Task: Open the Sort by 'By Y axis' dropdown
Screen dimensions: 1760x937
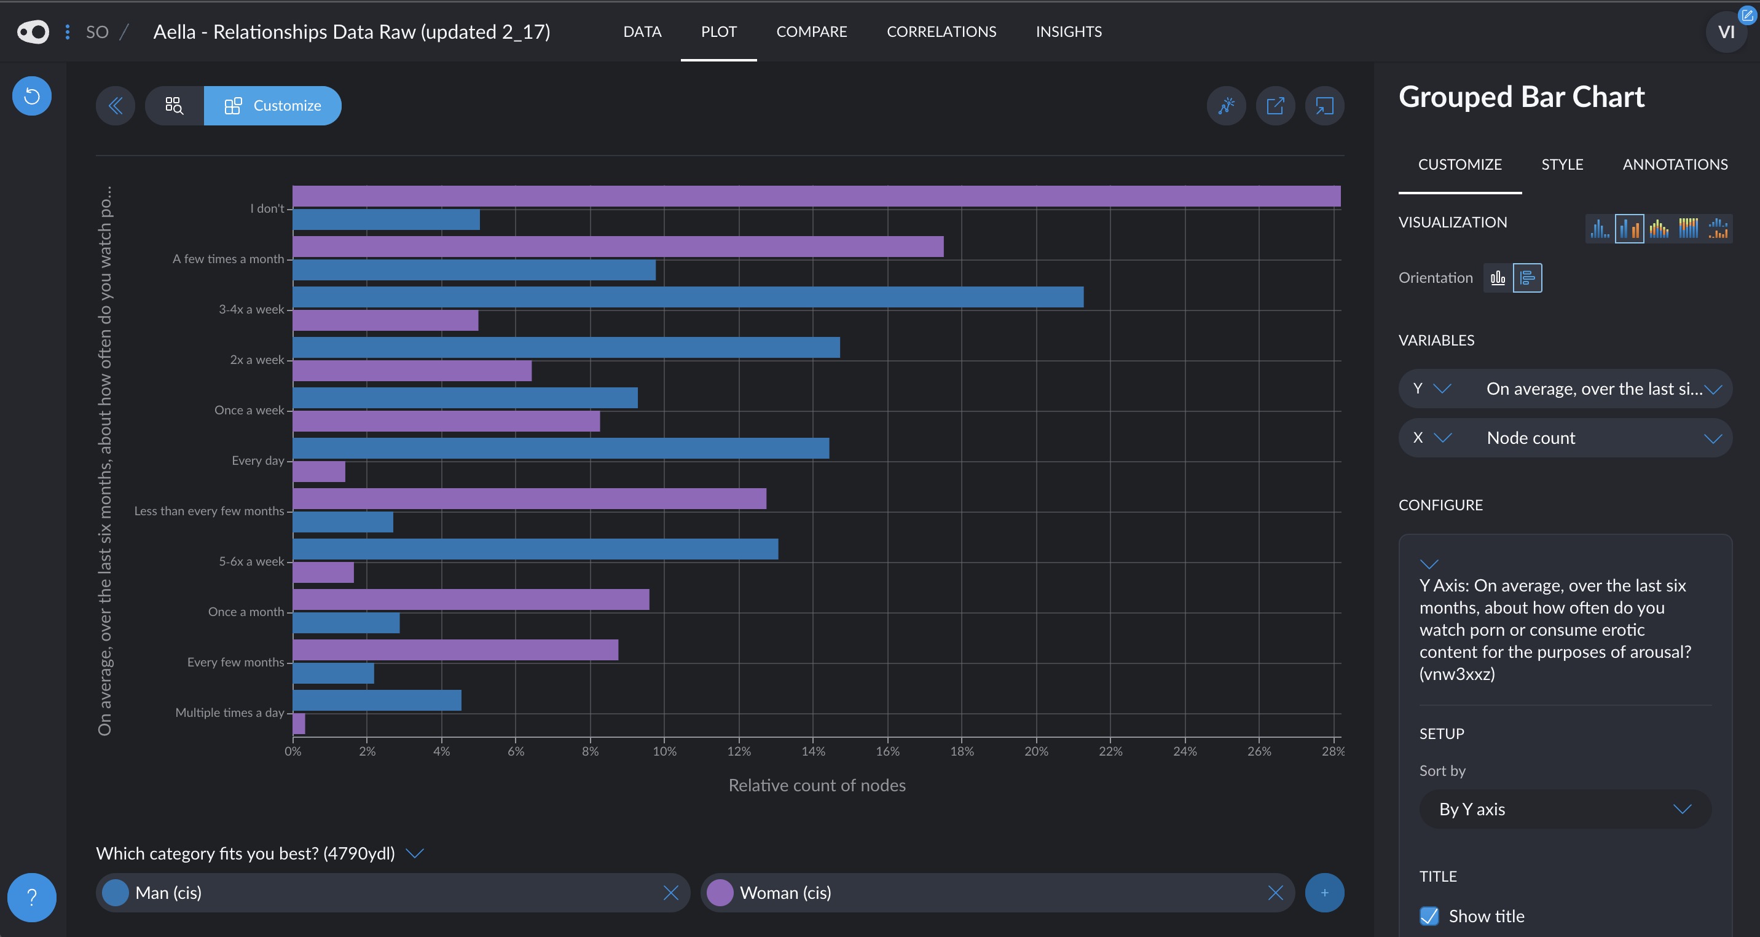Action: (1565, 809)
